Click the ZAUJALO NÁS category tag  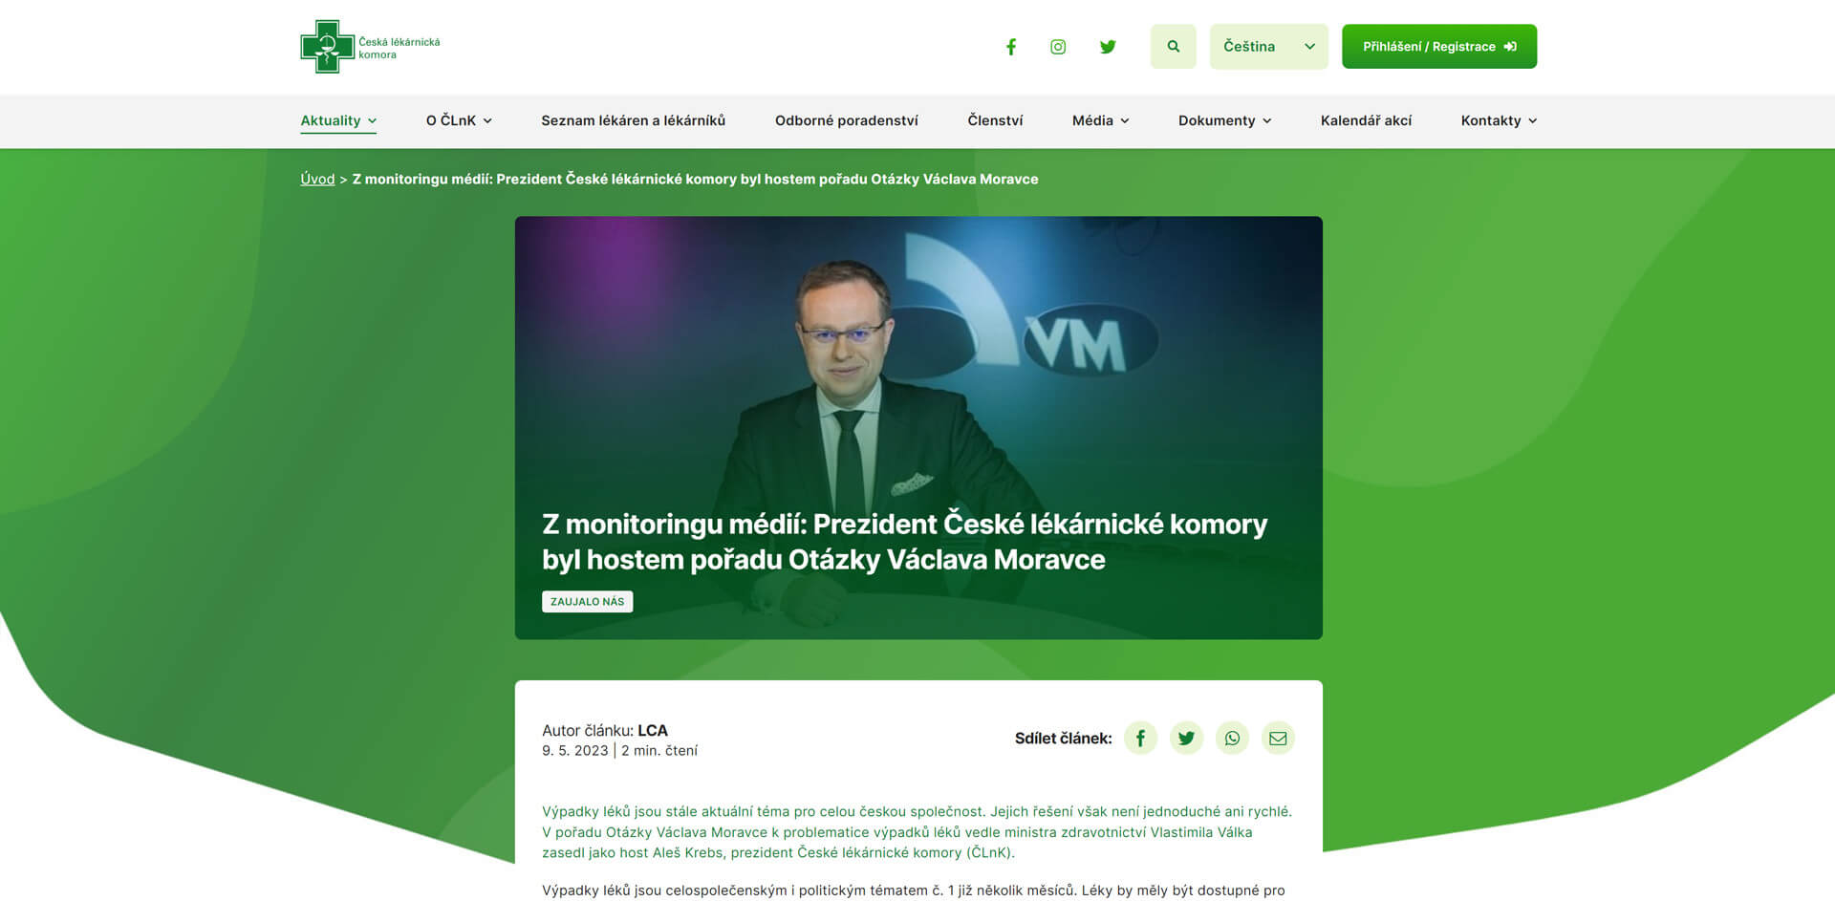click(587, 602)
